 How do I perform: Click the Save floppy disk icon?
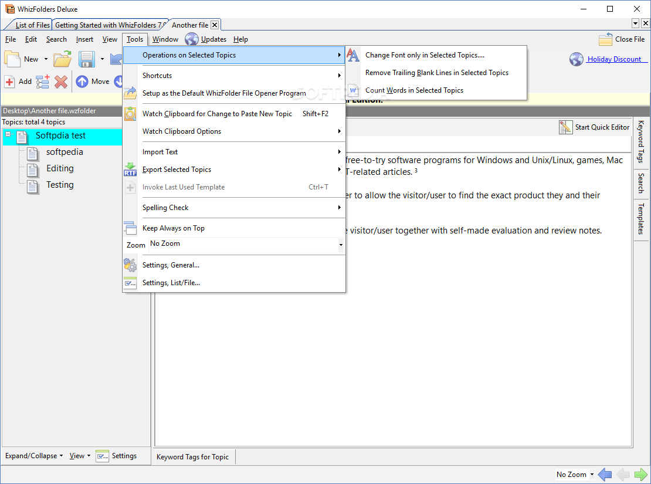(87, 59)
